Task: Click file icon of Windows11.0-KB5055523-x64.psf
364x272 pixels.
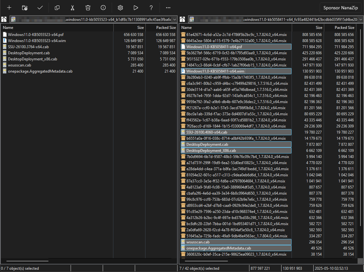Action: coord(4,35)
